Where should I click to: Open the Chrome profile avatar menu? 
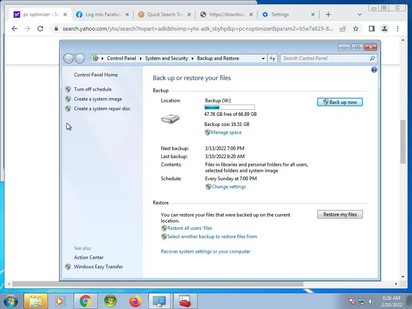click(384, 29)
